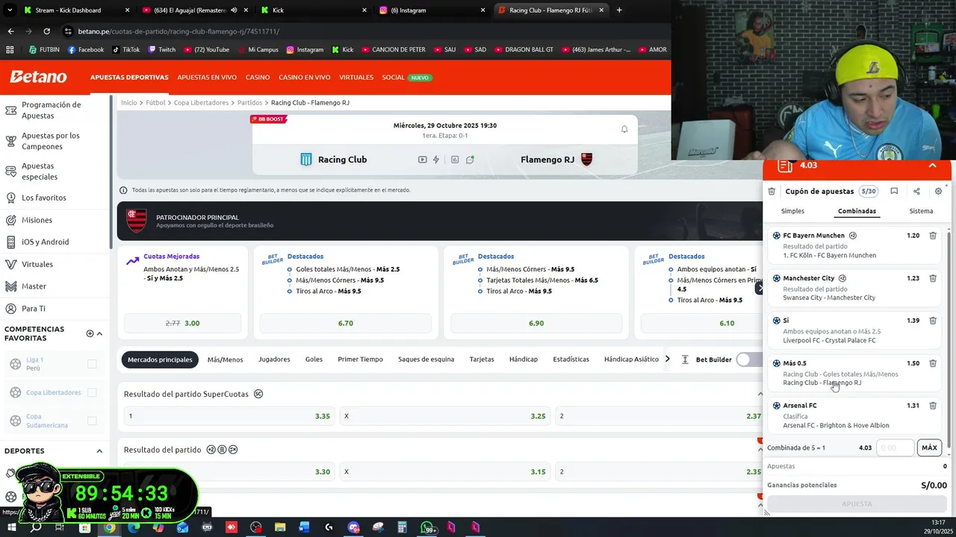This screenshot has height=537, width=956.
Task: Open Virtuales in the top menu
Action: point(356,78)
